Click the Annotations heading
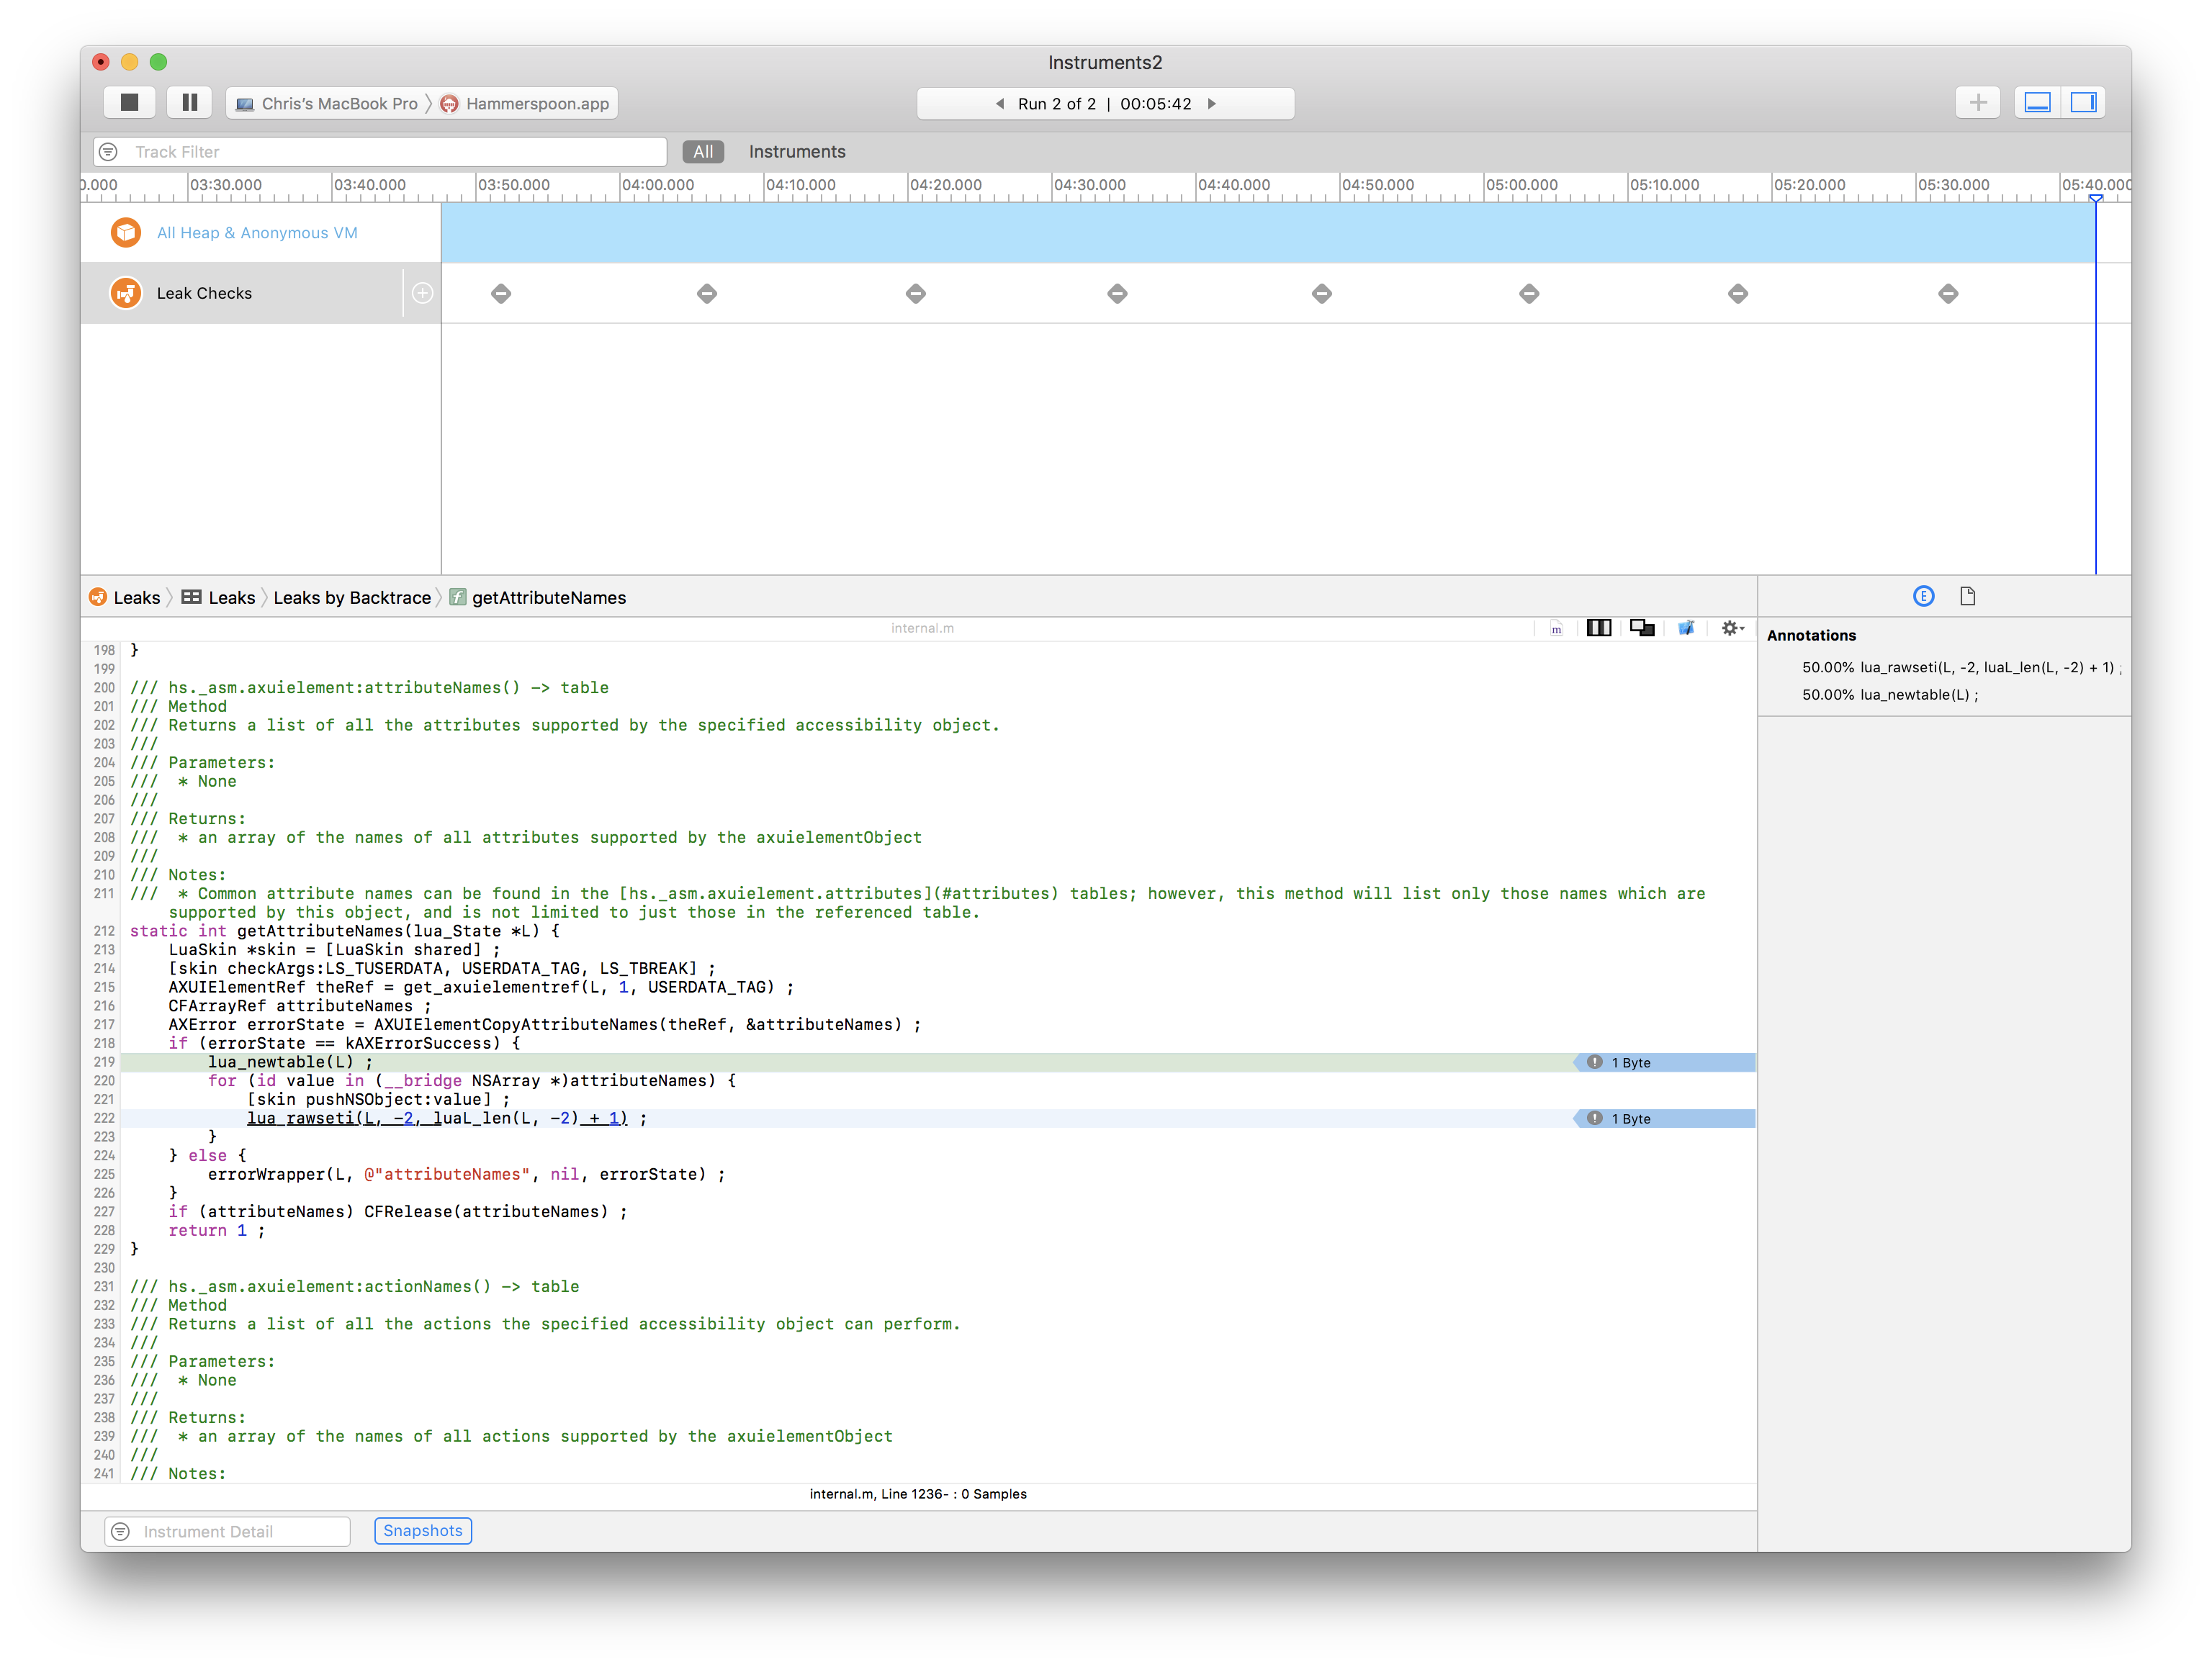 pos(1811,636)
